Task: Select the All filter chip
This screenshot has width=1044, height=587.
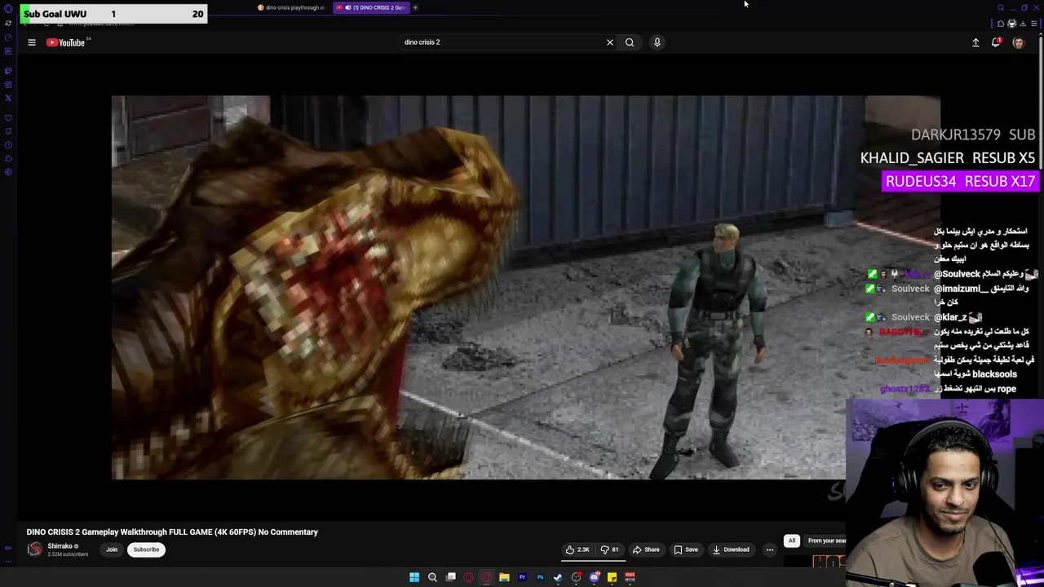Action: (791, 541)
